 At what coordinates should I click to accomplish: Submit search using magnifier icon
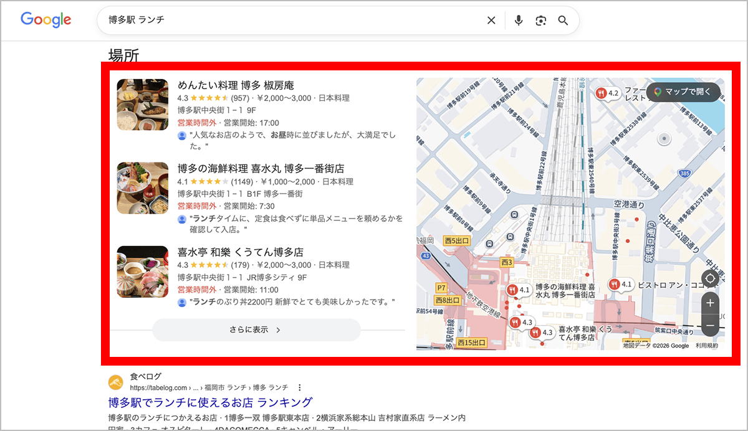coord(563,21)
